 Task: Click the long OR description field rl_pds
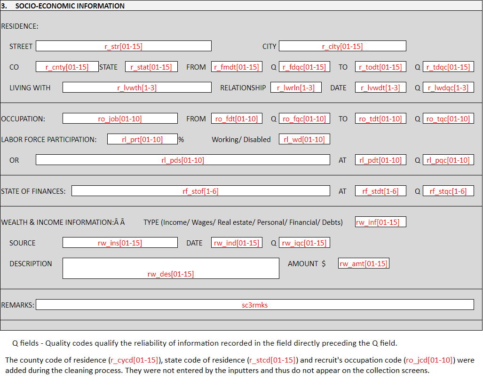[x=182, y=160]
